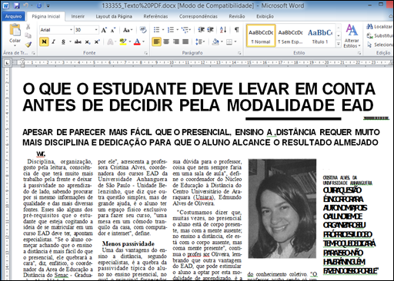Increase font size with grow font icon

[104, 30]
